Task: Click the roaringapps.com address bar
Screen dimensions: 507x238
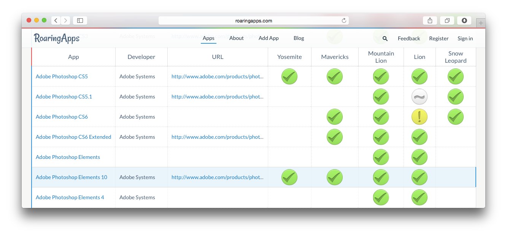Action: [x=253, y=21]
